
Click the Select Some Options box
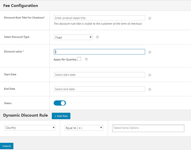148,128
